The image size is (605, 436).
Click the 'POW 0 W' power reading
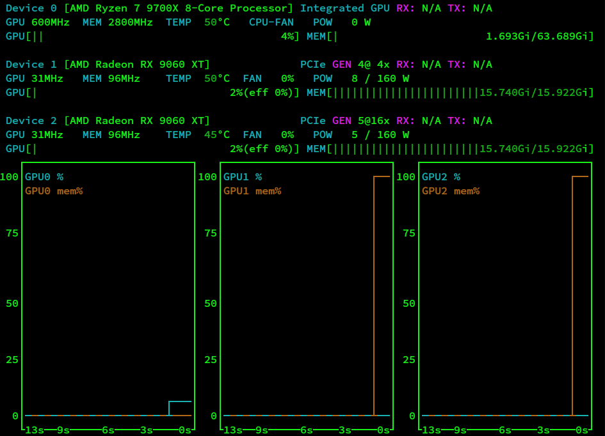tap(342, 22)
